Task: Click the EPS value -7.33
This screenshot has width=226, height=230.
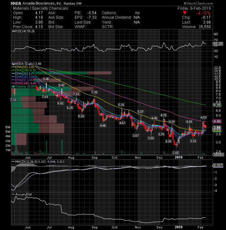Action: click(x=92, y=17)
